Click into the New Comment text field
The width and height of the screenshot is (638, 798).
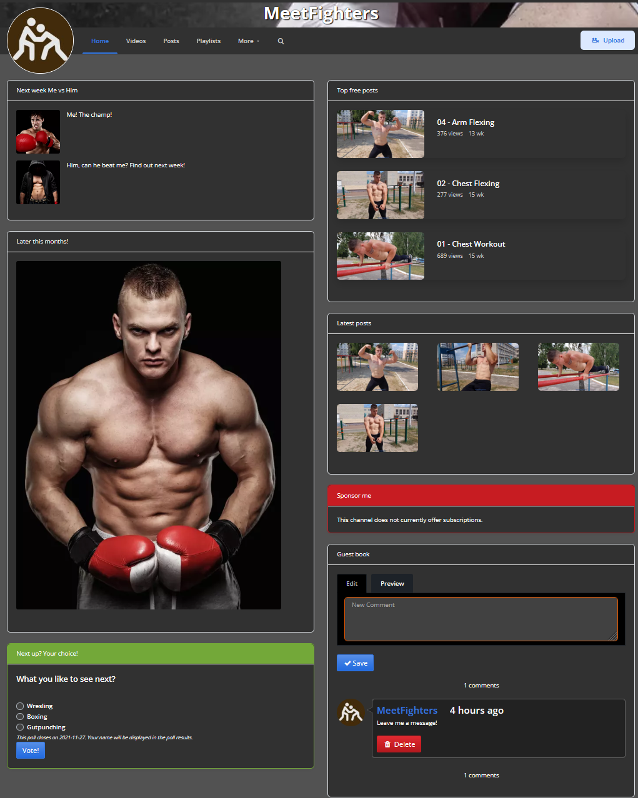coord(480,619)
